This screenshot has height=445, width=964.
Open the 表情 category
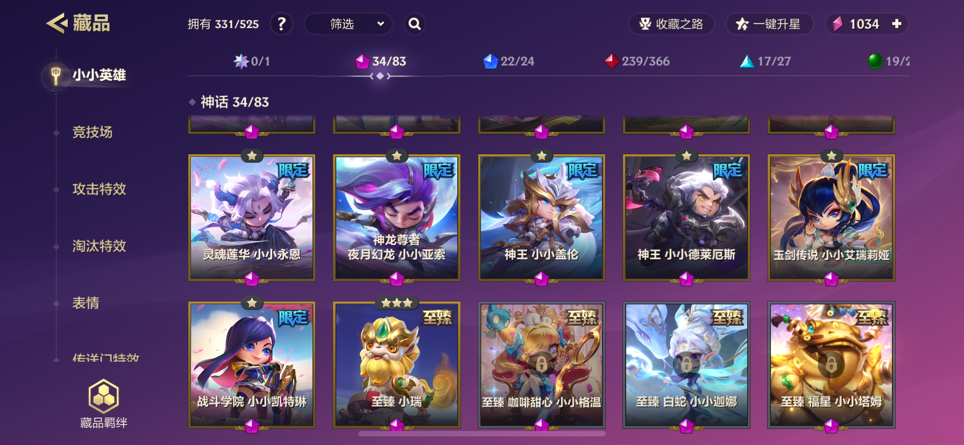point(86,303)
